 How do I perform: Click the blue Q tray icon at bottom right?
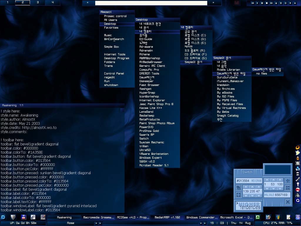tap(298, 217)
